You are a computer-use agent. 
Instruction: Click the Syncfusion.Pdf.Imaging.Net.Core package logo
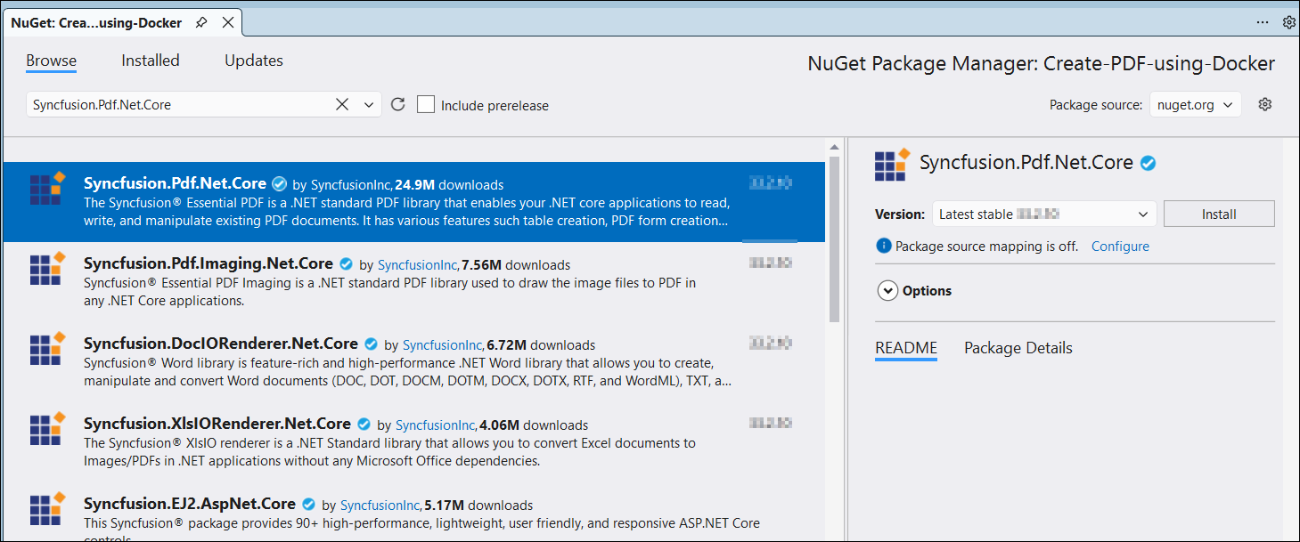point(47,268)
